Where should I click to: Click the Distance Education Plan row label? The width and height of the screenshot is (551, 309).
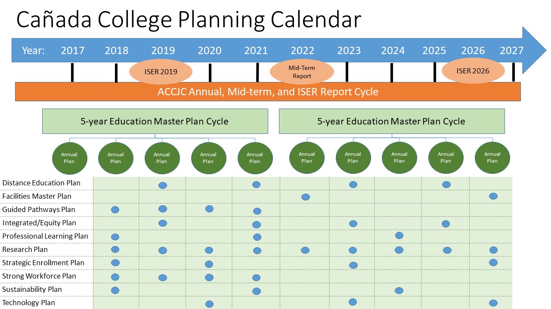click(x=41, y=183)
